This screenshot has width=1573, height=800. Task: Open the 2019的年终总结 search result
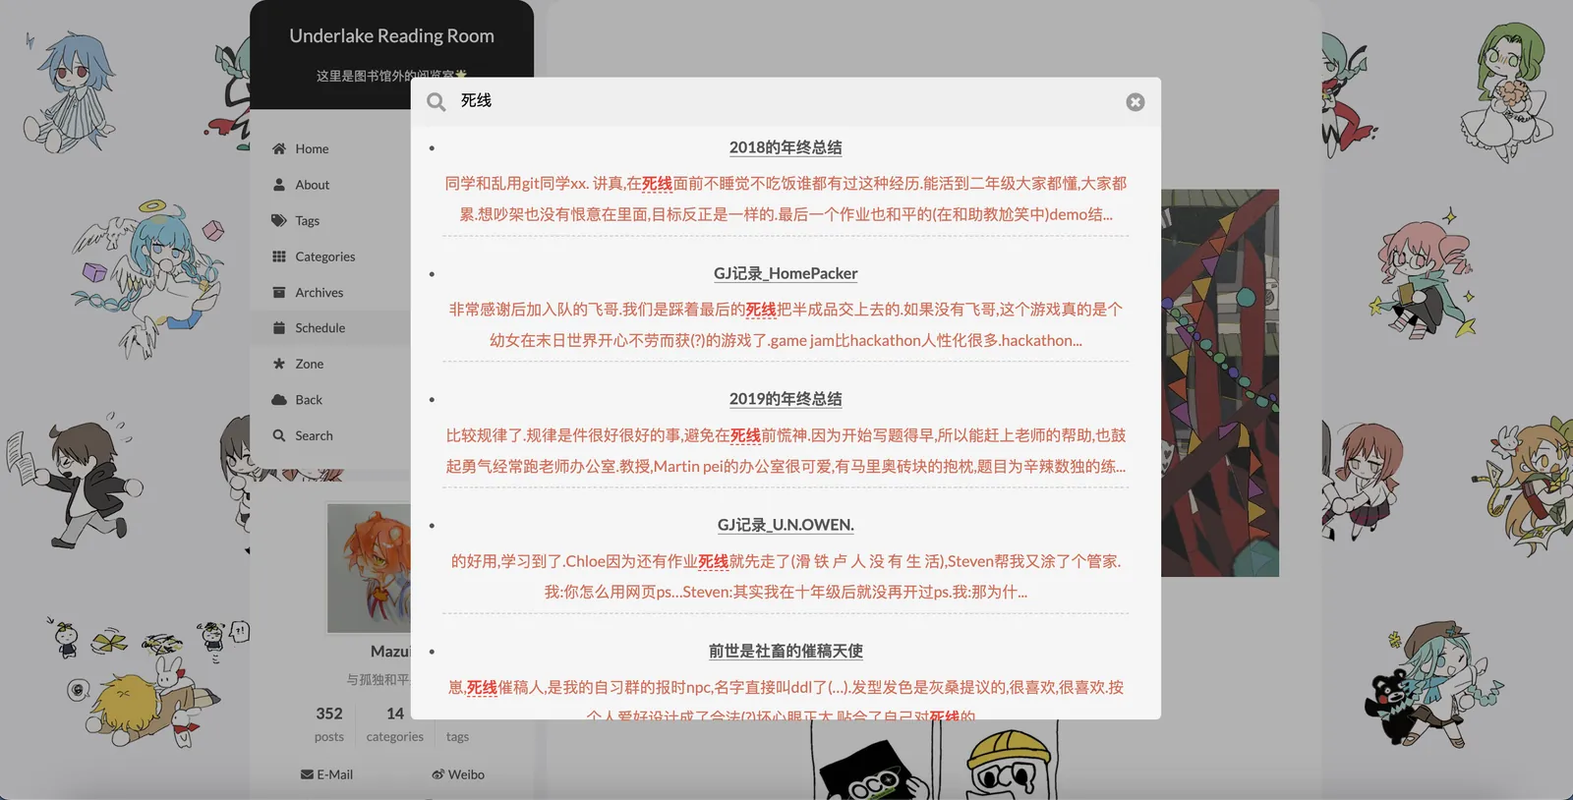click(786, 399)
